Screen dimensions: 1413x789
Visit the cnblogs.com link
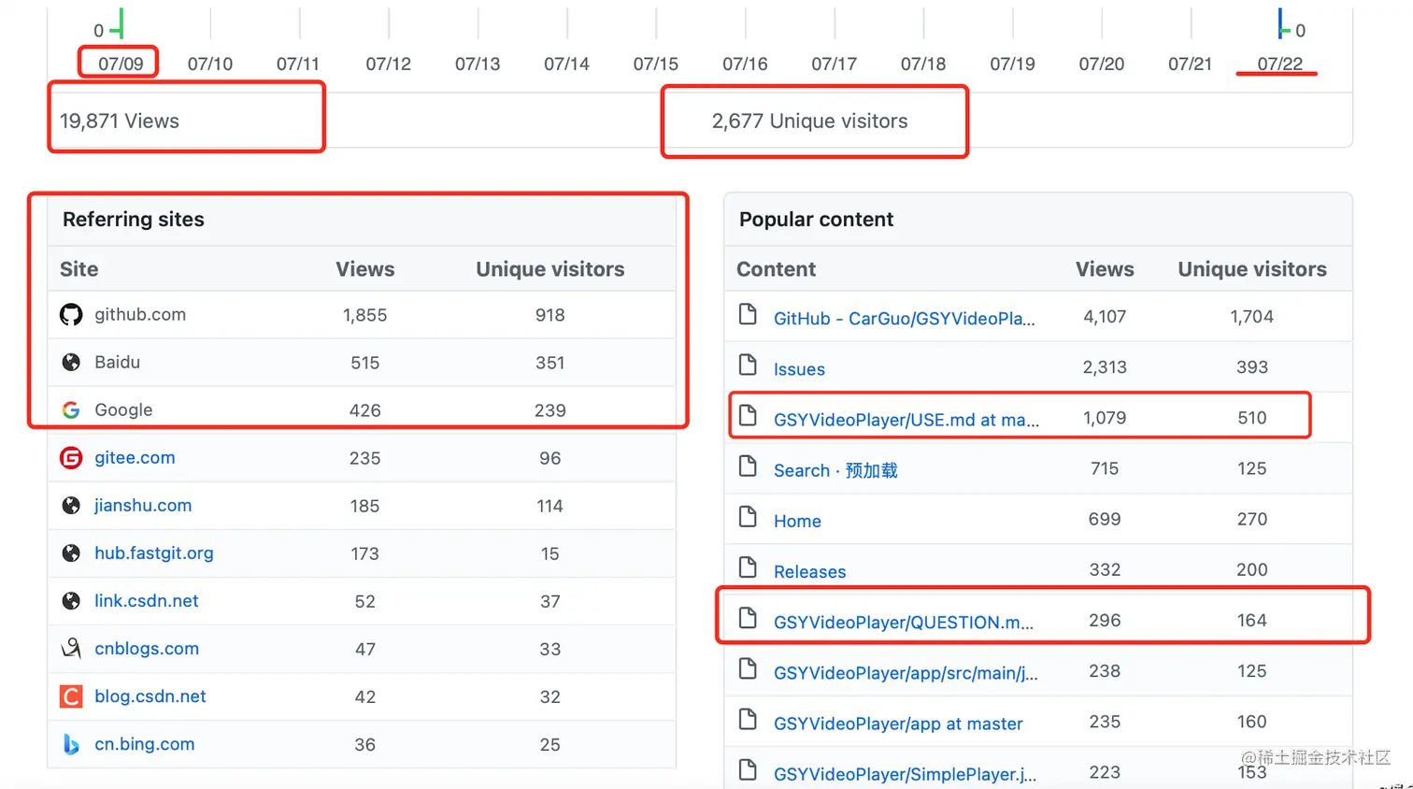pyautogui.click(x=147, y=649)
